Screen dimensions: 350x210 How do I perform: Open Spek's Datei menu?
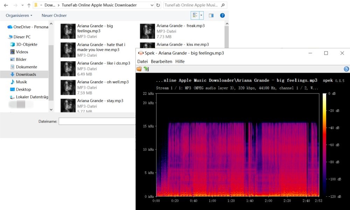click(142, 61)
